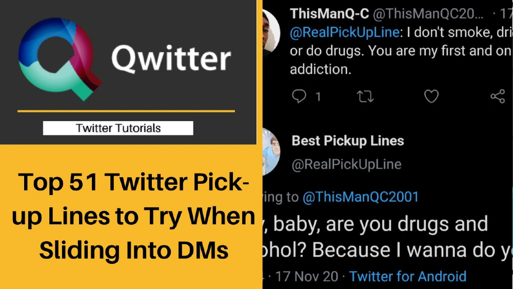This screenshot has height=289, width=513.
Task: Like the tweet with heart icon
Action: pos(431,96)
